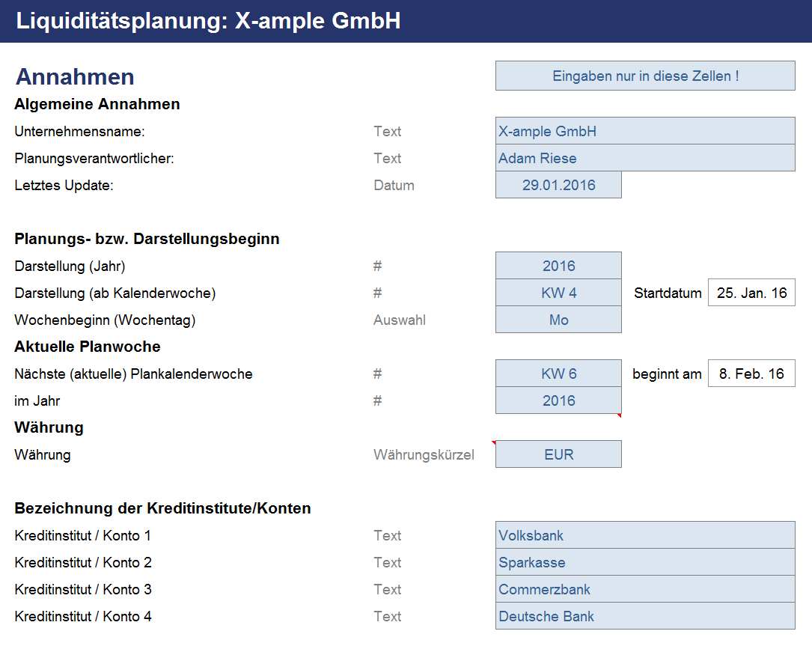Image resolution: width=812 pixels, height=646 pixels.
Task: Click the KW 4 calendar week cell
Action: (x=558, y=293)
